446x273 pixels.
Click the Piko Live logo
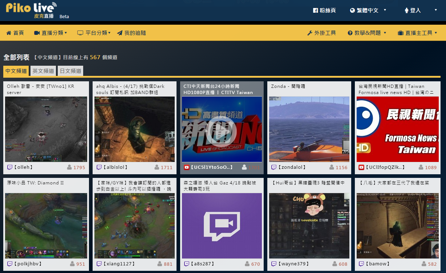click(x=31, y=10)
